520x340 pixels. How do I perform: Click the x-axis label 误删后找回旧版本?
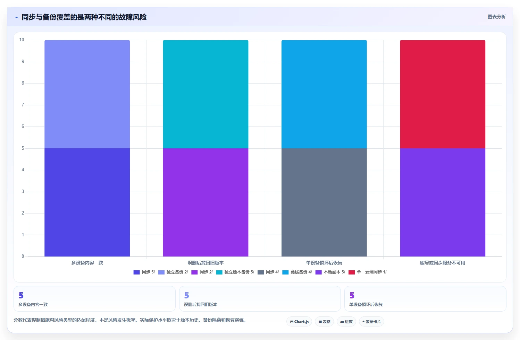coord(206,263)
